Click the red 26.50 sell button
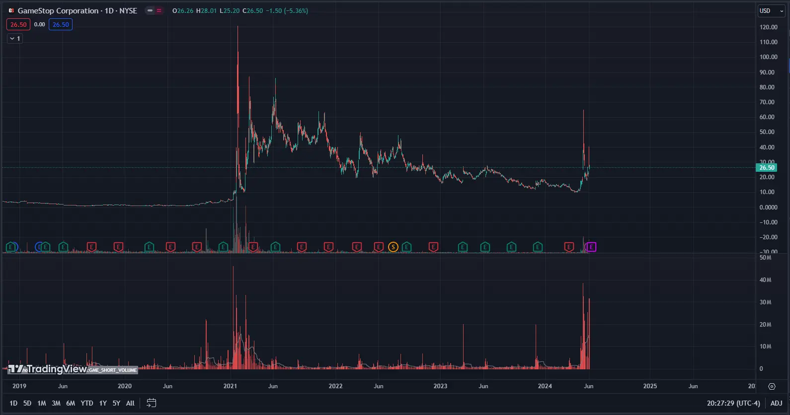 click(18, 24)
